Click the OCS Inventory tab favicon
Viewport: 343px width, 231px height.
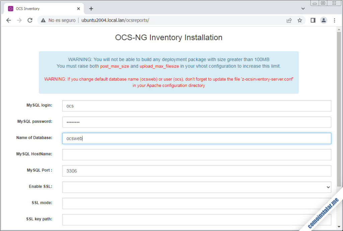click(x=10, y=8)
